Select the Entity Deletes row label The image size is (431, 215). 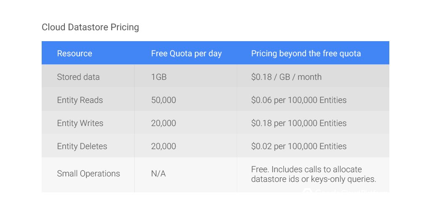click(82, 146)
